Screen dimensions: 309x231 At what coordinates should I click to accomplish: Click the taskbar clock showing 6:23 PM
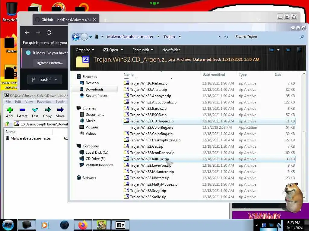(x=294, y=225)
